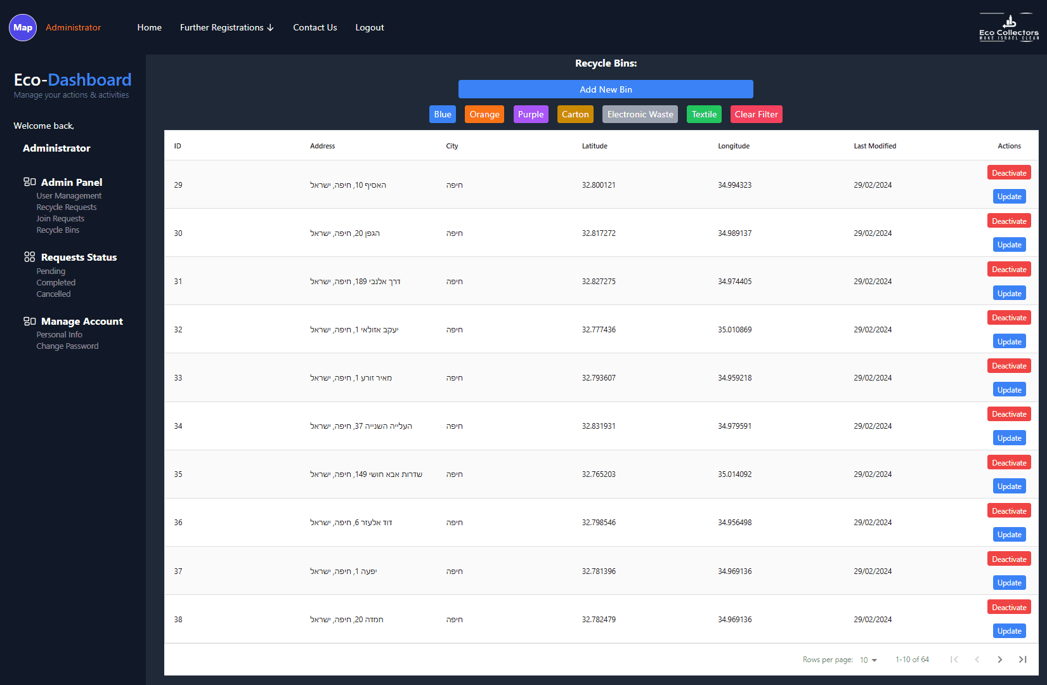The height and width of the screenshot is (685, 1047).
Task: Select Contact Us in the navigation bar
Action: point(315,27)
